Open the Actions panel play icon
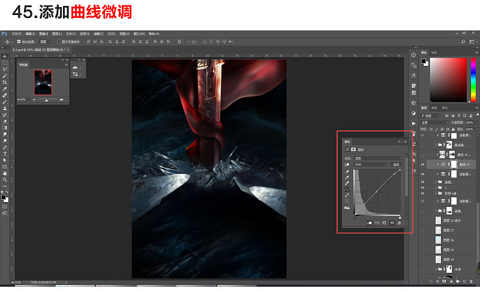480x292 pixels. (x=413, y=124)
